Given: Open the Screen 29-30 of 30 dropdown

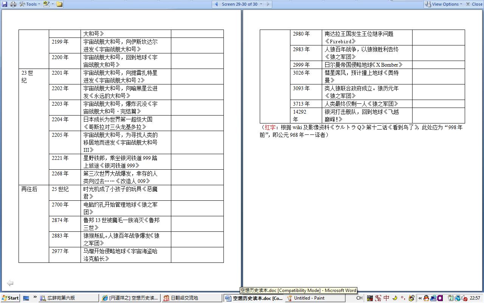Looking at the screenshot, I should click(x=242, y=4).
